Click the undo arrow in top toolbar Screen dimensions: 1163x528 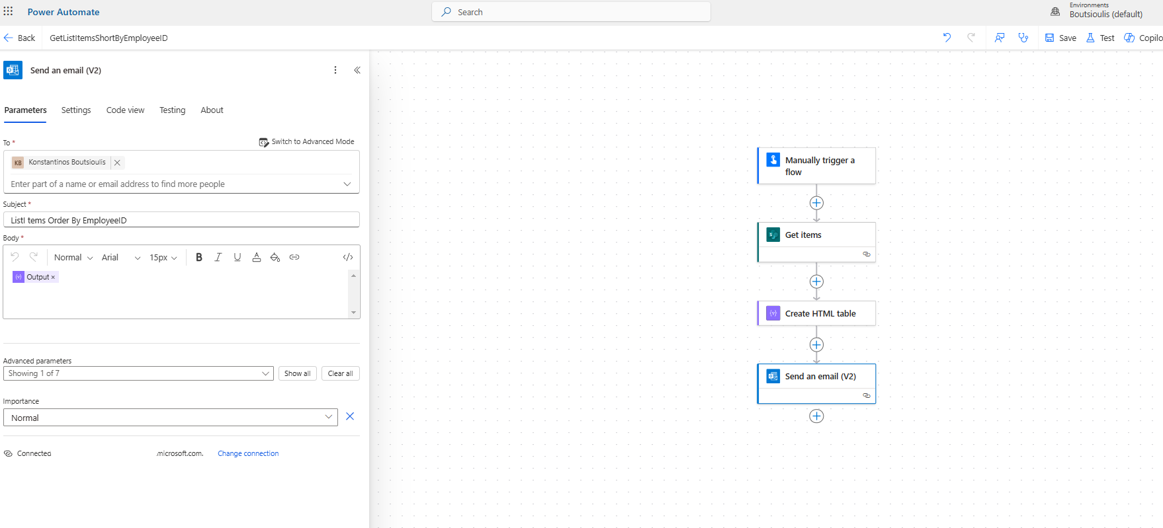tap(947, 38)
